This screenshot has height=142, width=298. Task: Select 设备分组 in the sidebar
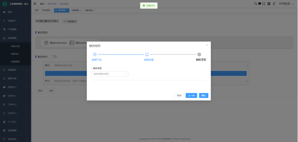pyautogui.click(x=15, y=46)
